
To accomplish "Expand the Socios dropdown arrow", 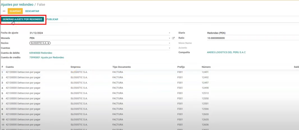I will [x=169, y=43].
